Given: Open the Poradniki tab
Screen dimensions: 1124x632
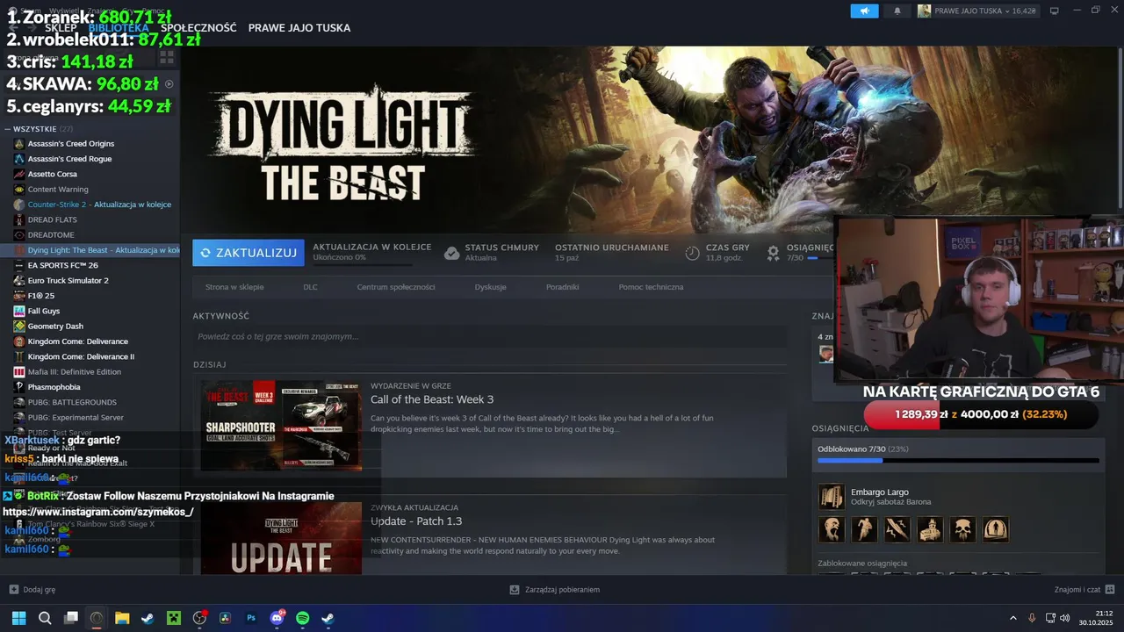Looking at the screenshot, I should pyautogui.click(x=562, y=287).
